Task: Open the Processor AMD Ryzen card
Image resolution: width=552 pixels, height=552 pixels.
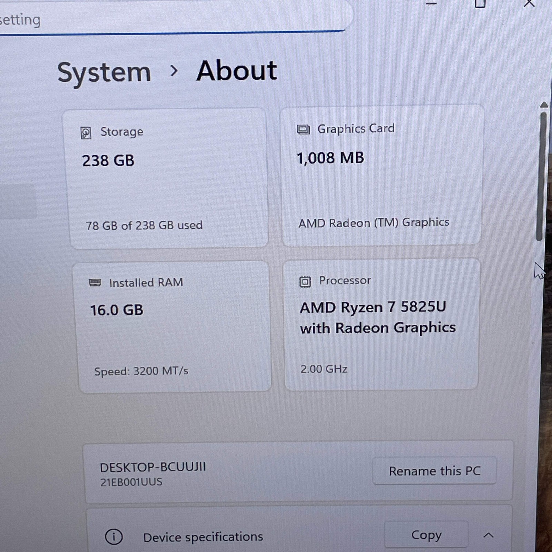Action: click(x=382, y=325)
